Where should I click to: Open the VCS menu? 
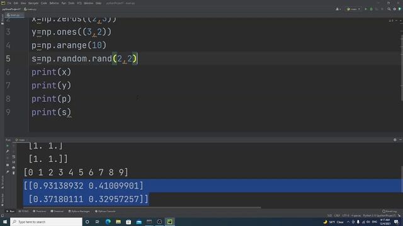pos(79,3)
